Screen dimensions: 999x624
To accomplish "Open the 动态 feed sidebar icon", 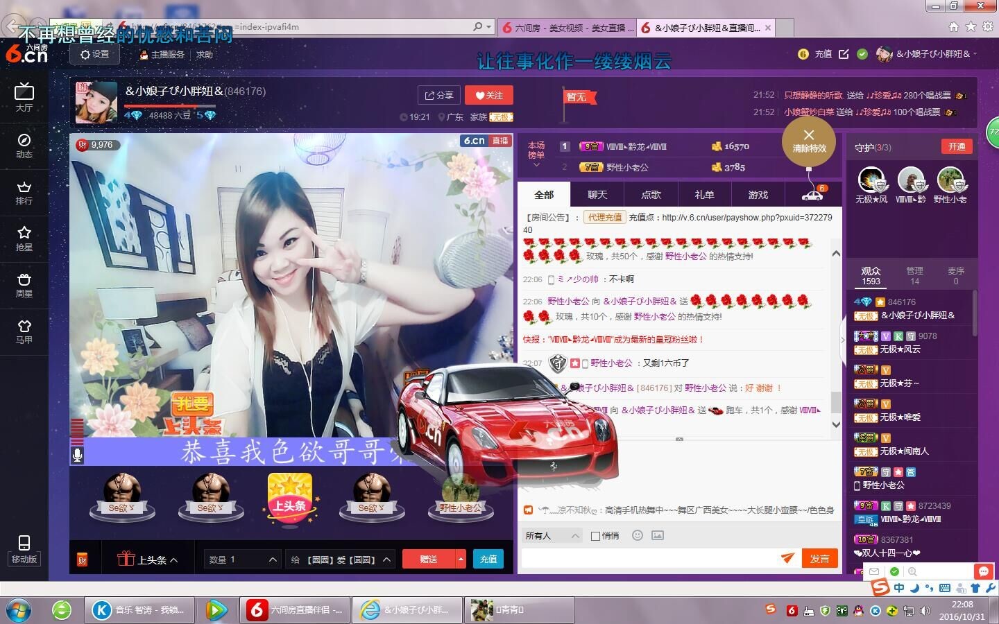I will (x=24, y=146).
